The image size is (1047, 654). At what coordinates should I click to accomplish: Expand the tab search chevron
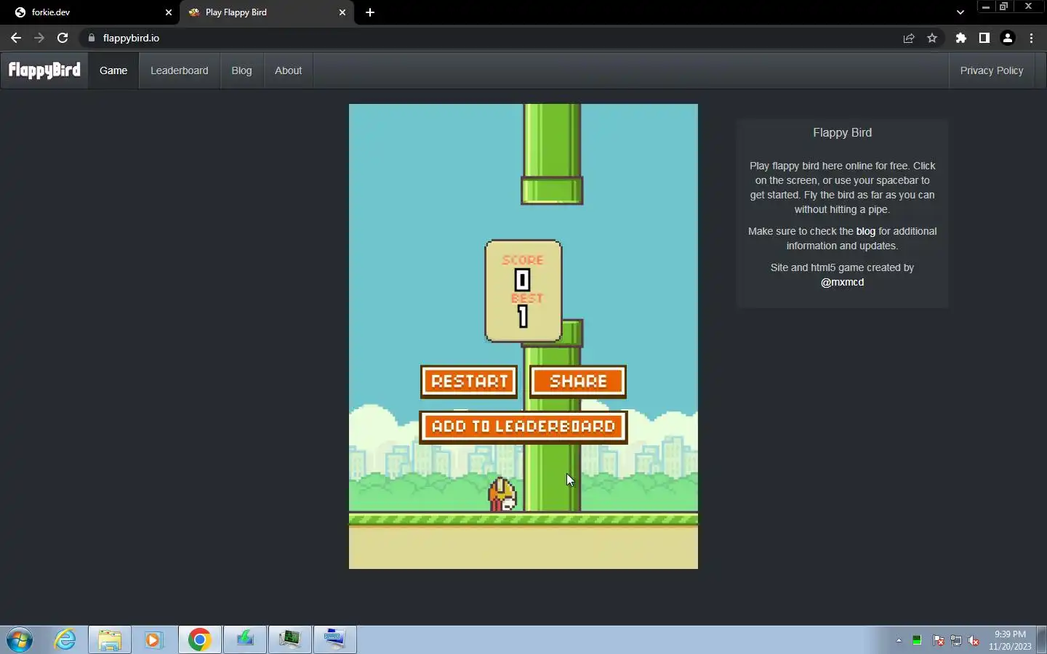(960, 12)
